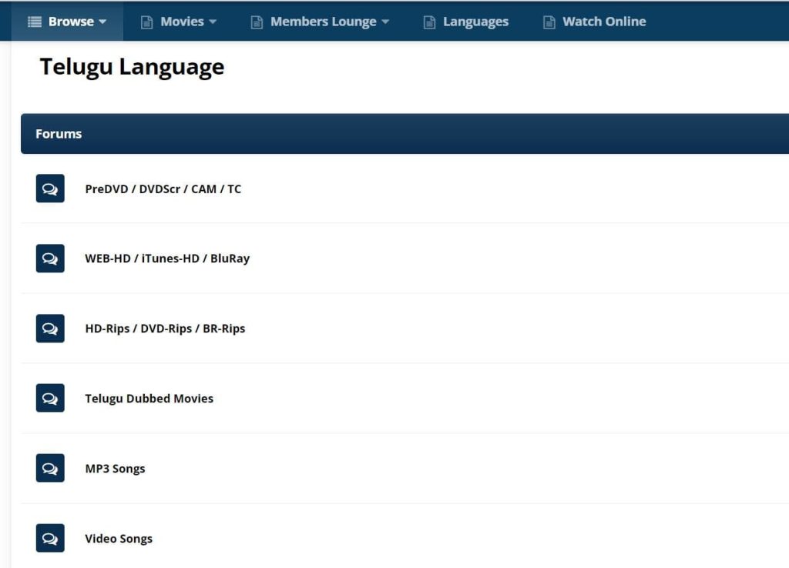Expand the Browse dropdown arrow
Viewport: 789px width, 568px height.
click(102, 22)
